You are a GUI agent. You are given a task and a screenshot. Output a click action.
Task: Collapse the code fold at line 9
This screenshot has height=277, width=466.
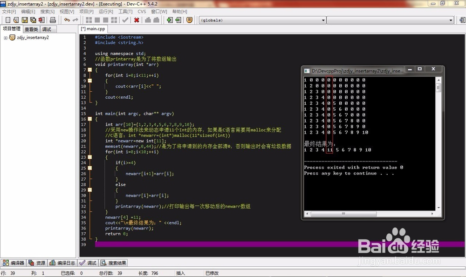(x=90, y=81)
